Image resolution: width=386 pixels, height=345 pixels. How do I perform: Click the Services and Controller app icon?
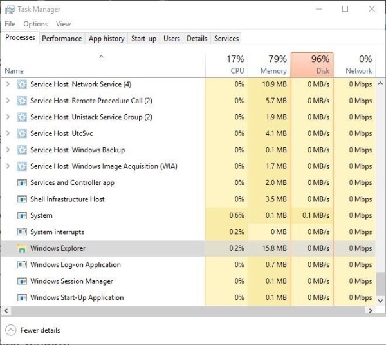tap(22, 182)
